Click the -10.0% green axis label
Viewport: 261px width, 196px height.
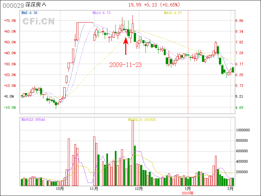pos(9,107)
